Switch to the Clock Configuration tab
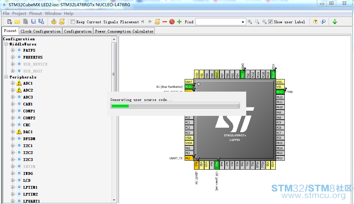This screenshot has width=354, height=204. point(41,31)
